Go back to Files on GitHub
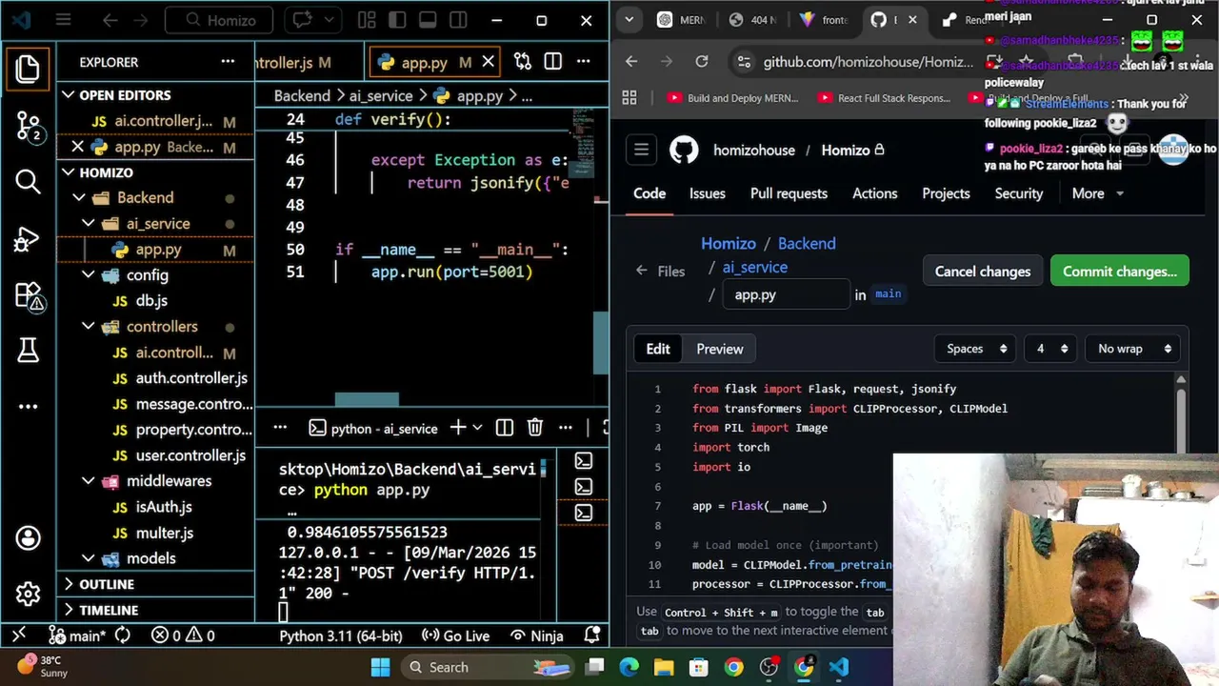The image size is (1219, 686). (x=660, y=271)
